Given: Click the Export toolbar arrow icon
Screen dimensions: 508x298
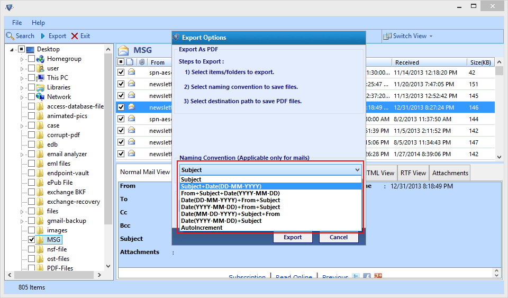Looking at the screenshot, I should tap(43, 36).
